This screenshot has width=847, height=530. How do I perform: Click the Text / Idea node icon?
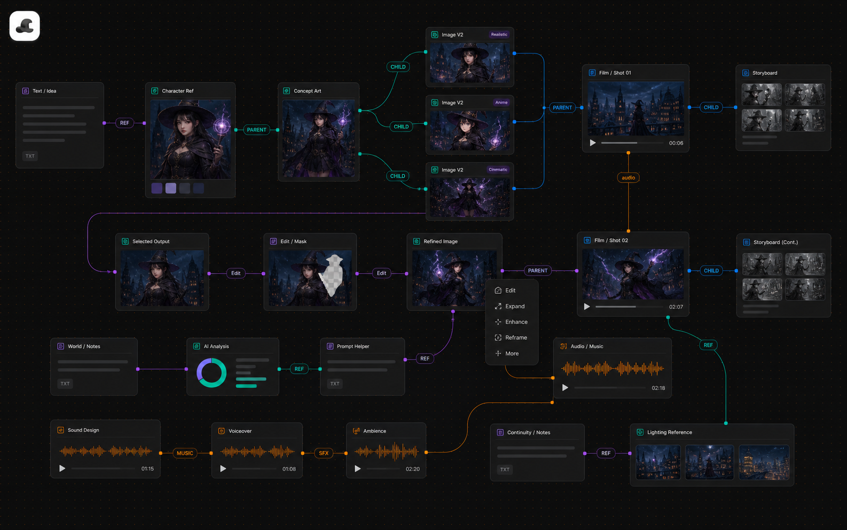(25, 91)
